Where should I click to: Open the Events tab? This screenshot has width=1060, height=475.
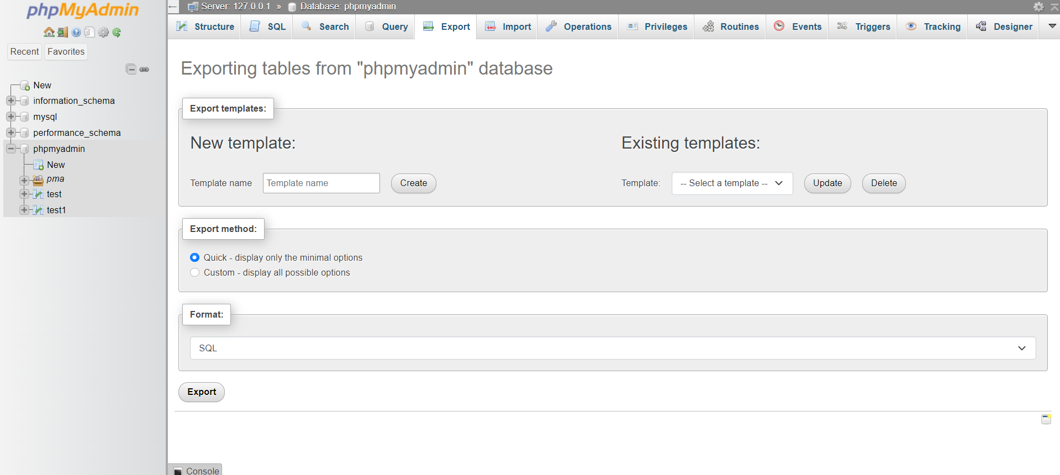[798, 27]
